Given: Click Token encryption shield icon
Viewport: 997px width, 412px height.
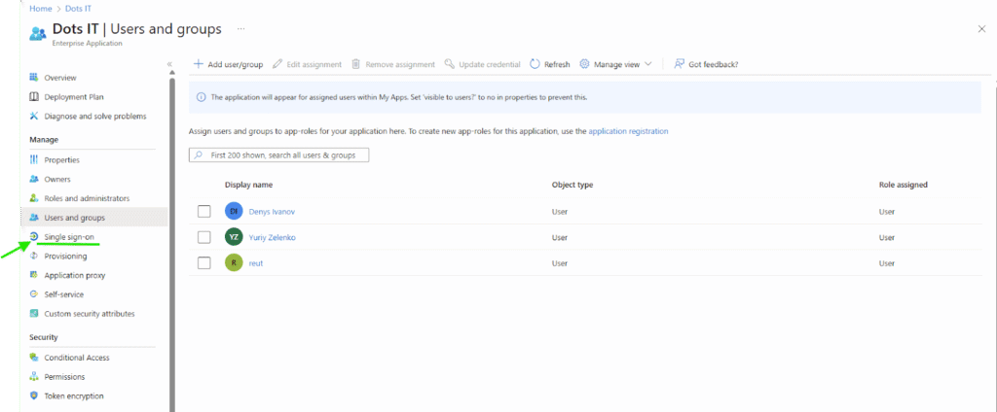Looking at the screenshot, I should click(x=34, y=395).
